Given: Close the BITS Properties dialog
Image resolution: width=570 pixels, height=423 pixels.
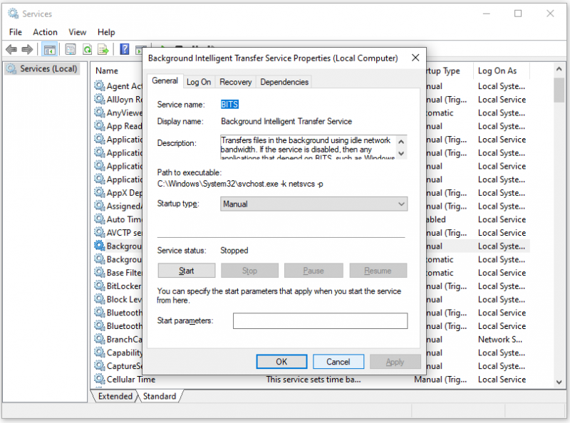Looking at the screenshot, I should coord(415,58).
